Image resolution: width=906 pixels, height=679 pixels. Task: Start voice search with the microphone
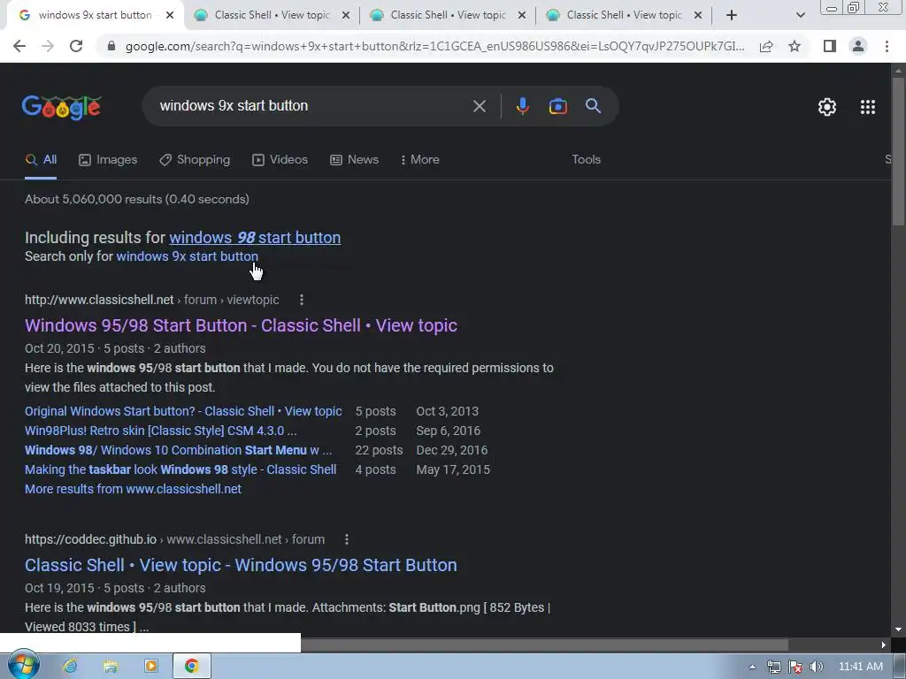[522, 106]
